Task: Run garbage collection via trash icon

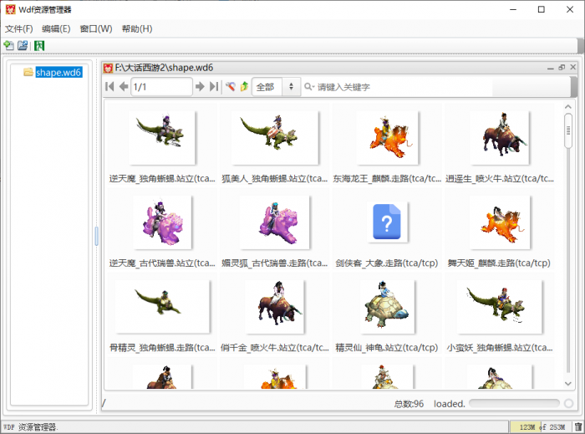Action: tap(577, 427)
